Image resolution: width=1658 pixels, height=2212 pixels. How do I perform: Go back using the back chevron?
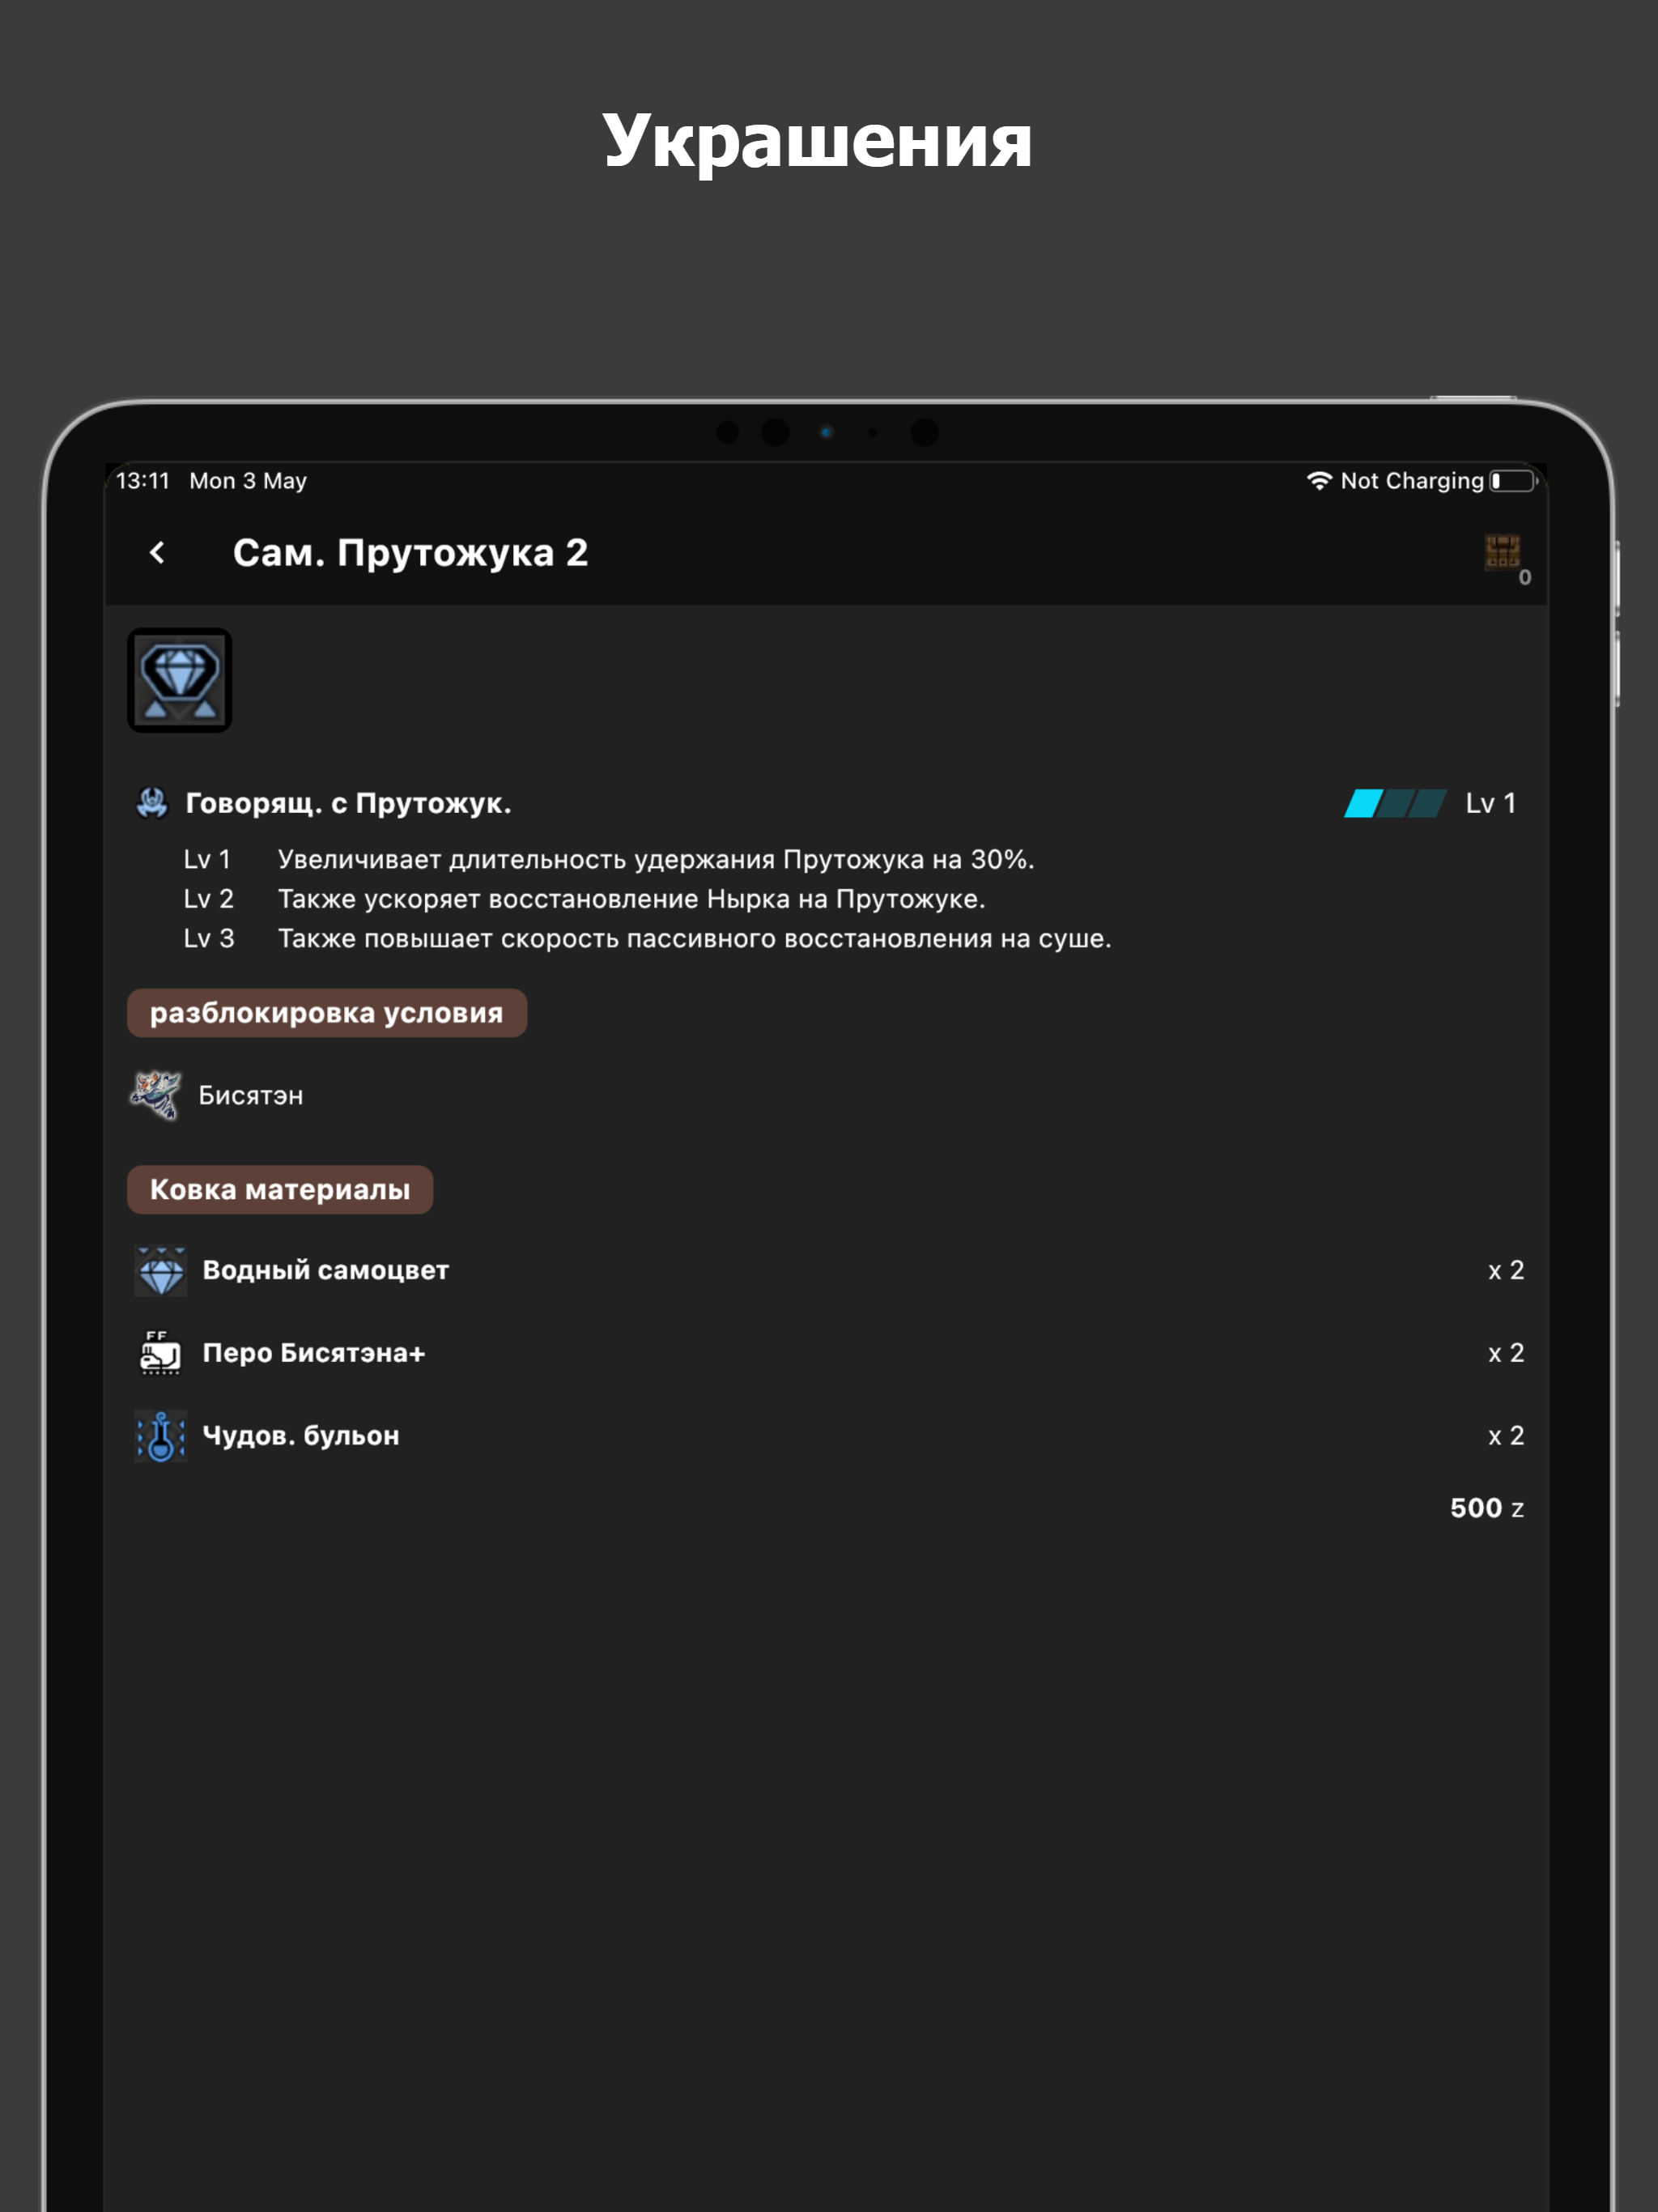coord(157,553)
